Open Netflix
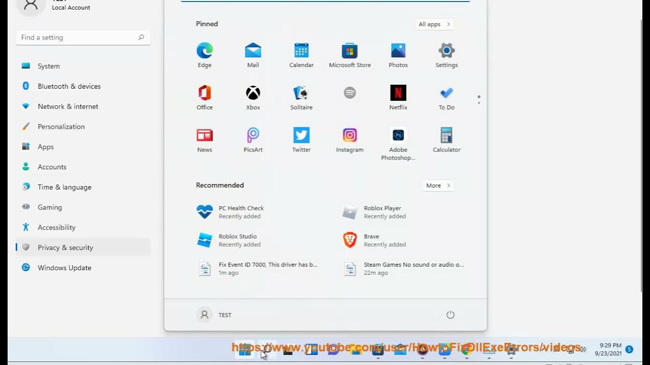 398,97
